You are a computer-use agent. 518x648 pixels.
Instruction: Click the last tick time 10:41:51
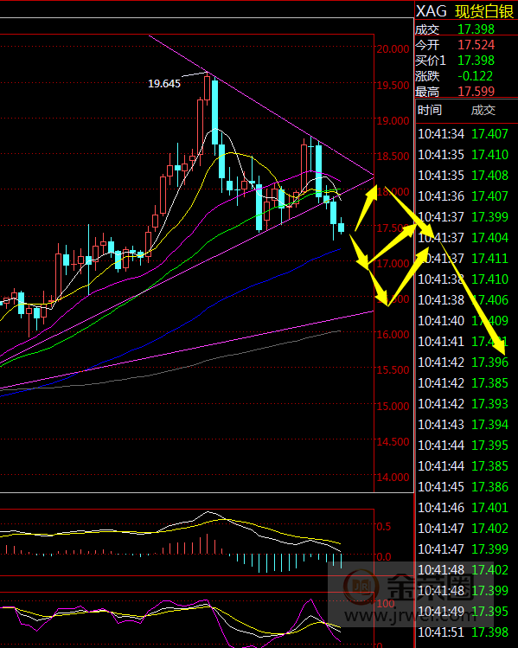click(x=441, y=632)
